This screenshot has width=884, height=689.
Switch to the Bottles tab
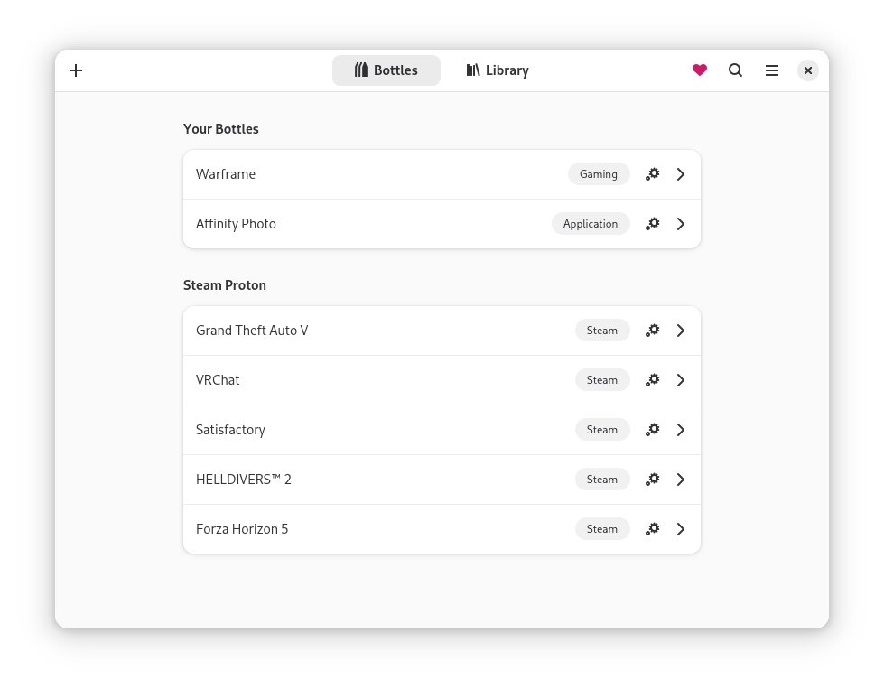386,70
